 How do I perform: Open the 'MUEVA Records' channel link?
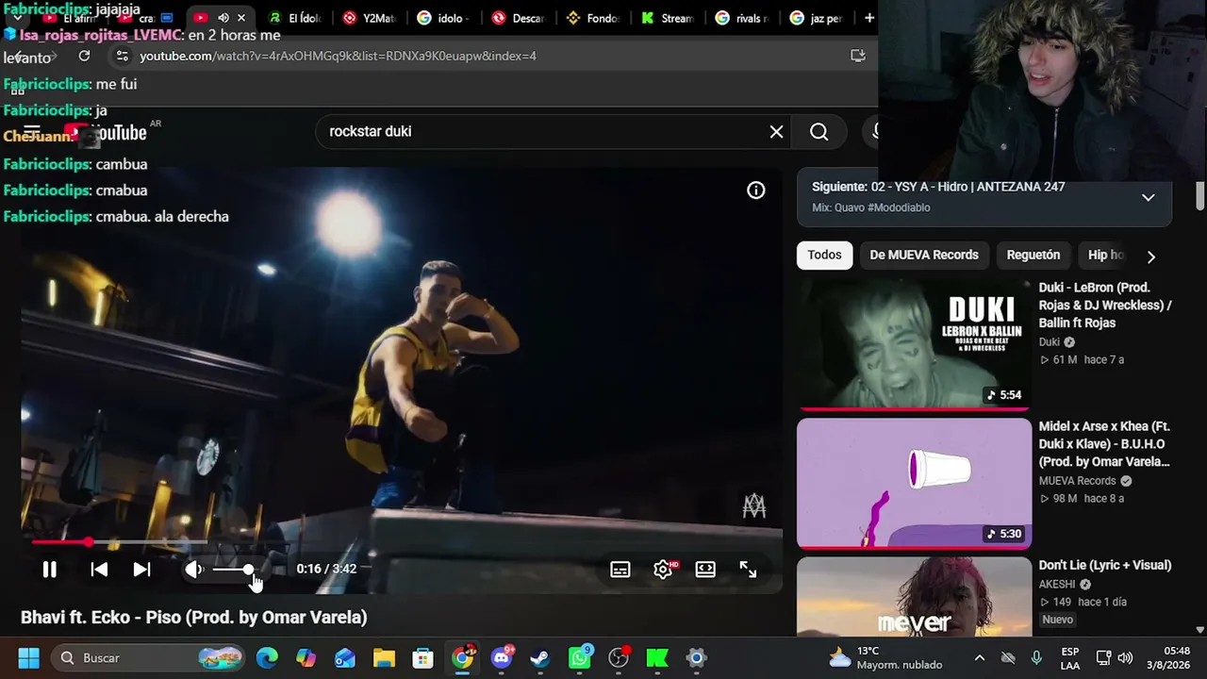(x=1077, y=481)
